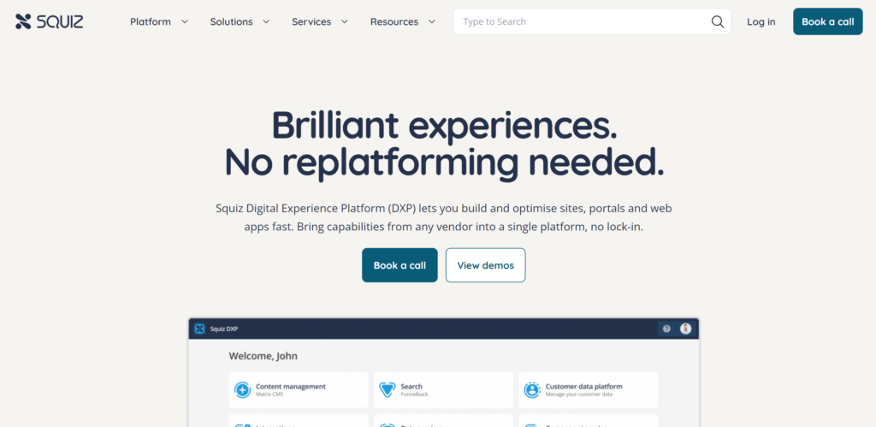Click the Squiz DXP logo icon in demo

pos(199,329)
